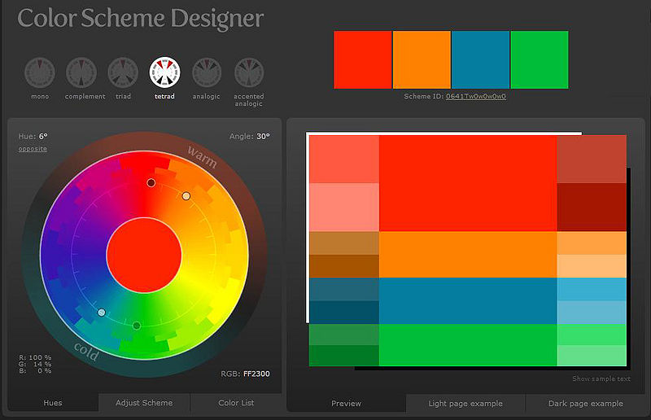Click the green swatch in the top palette
The width and height of the screenshot is (651, 420).
pos(540,59)
